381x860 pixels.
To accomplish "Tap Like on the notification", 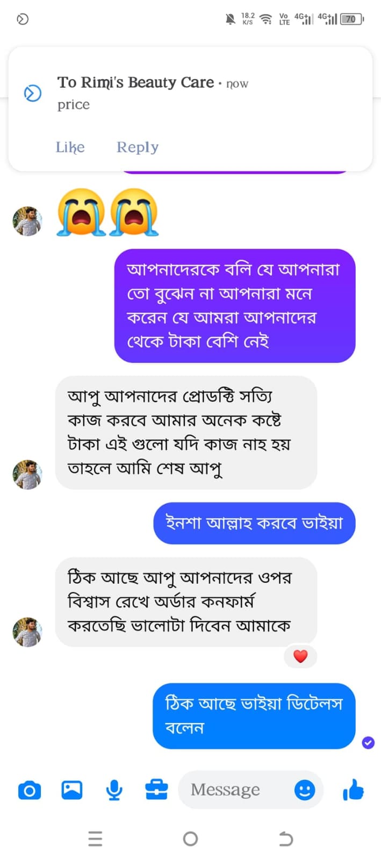I will pos(70,147).
